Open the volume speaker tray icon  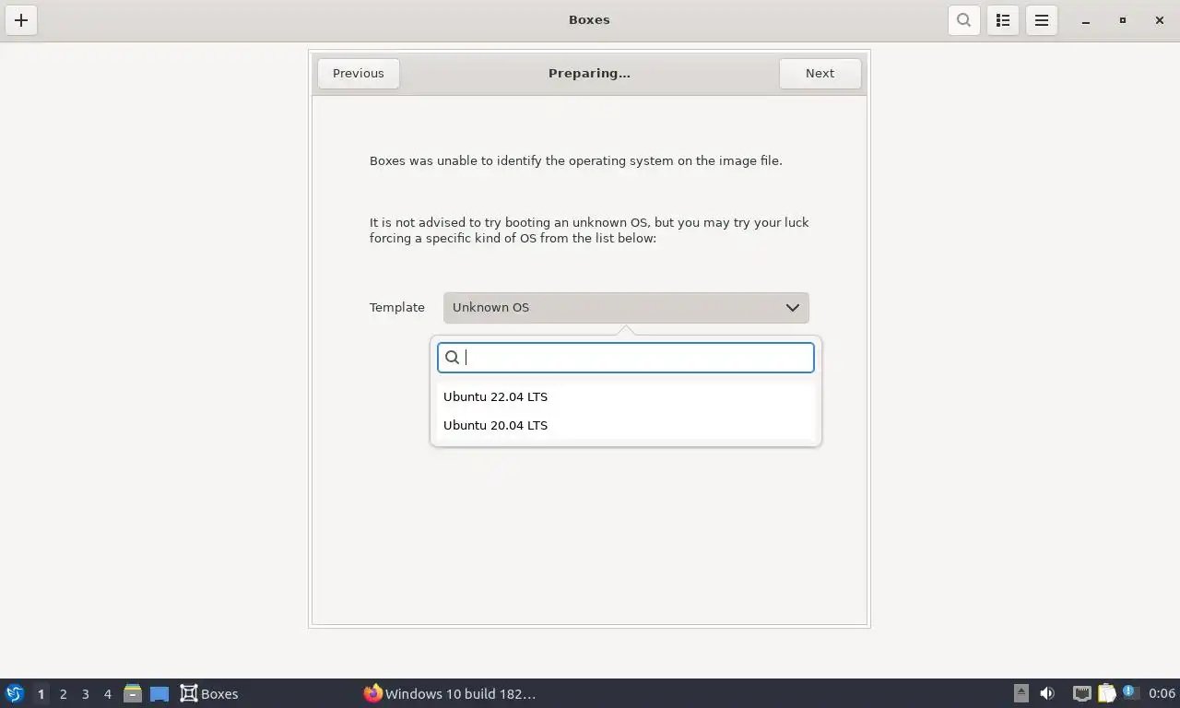coord(1047,693)
